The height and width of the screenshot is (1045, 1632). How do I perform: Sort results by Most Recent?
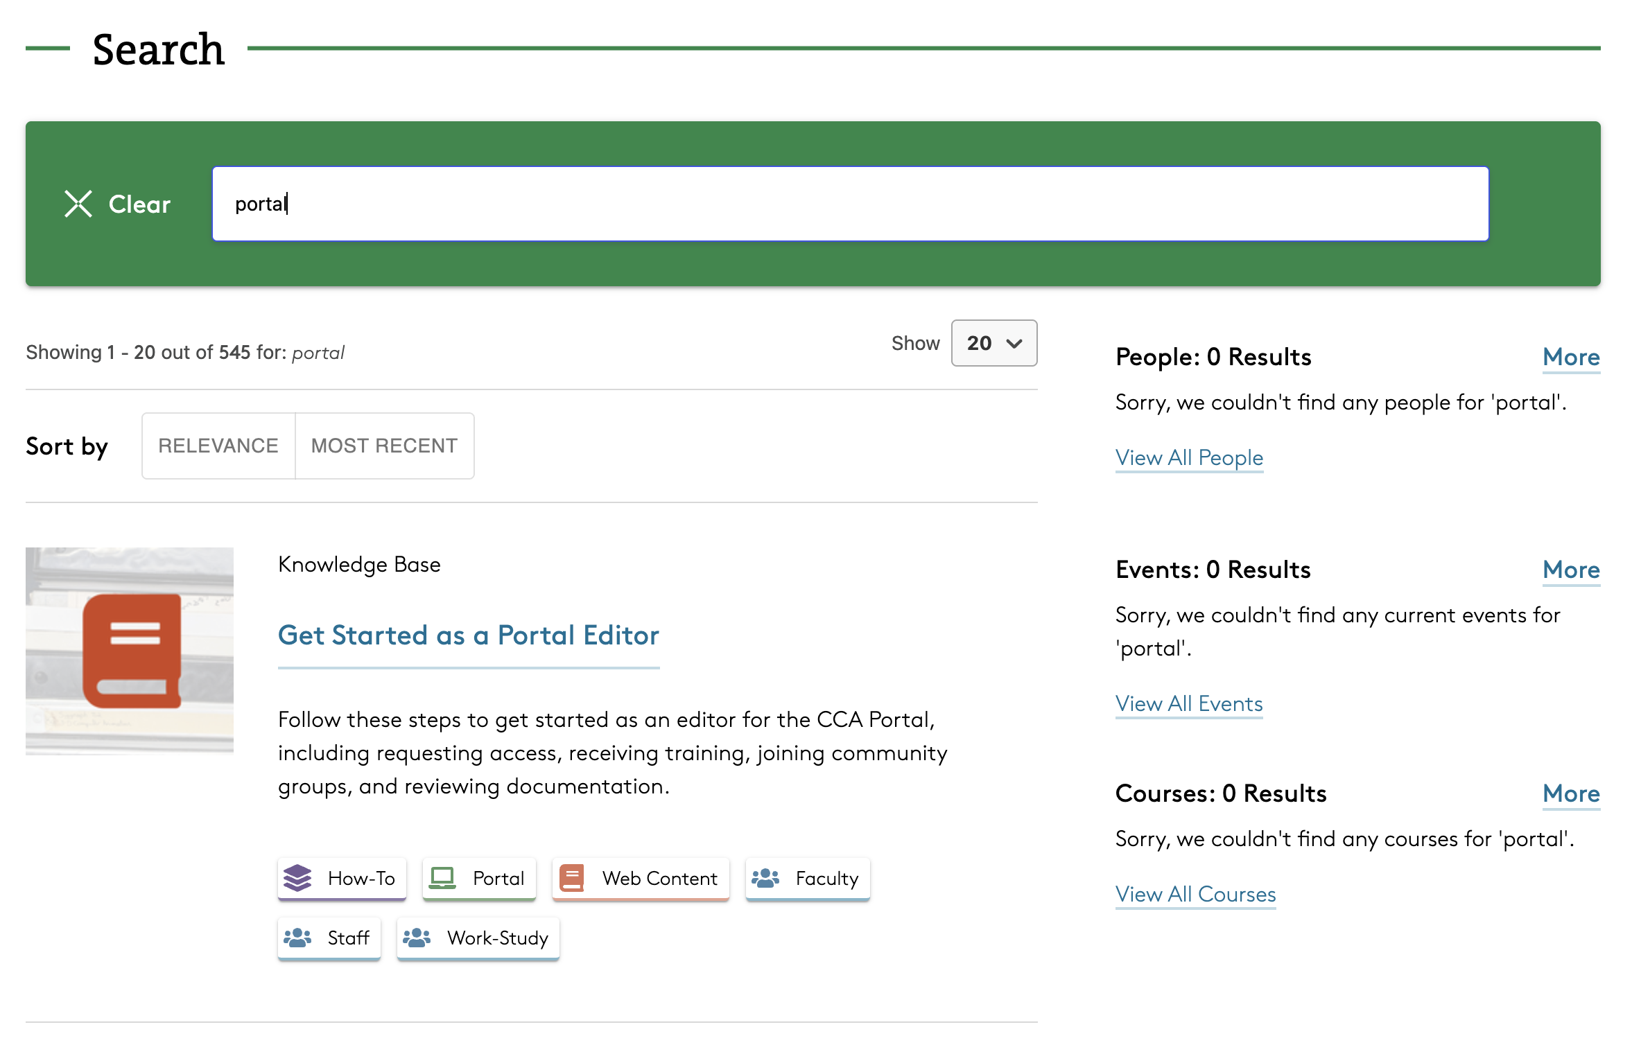(x=384, y=446)
